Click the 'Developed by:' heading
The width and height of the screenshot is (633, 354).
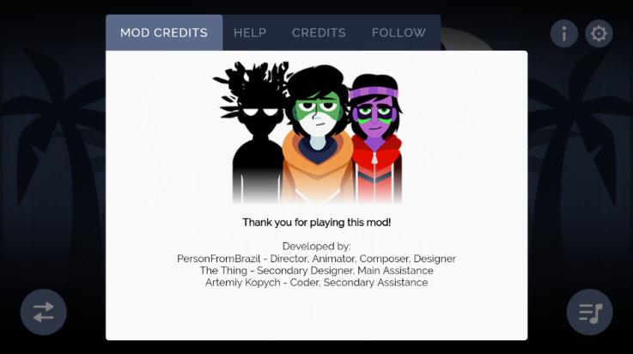pos(316,247)
